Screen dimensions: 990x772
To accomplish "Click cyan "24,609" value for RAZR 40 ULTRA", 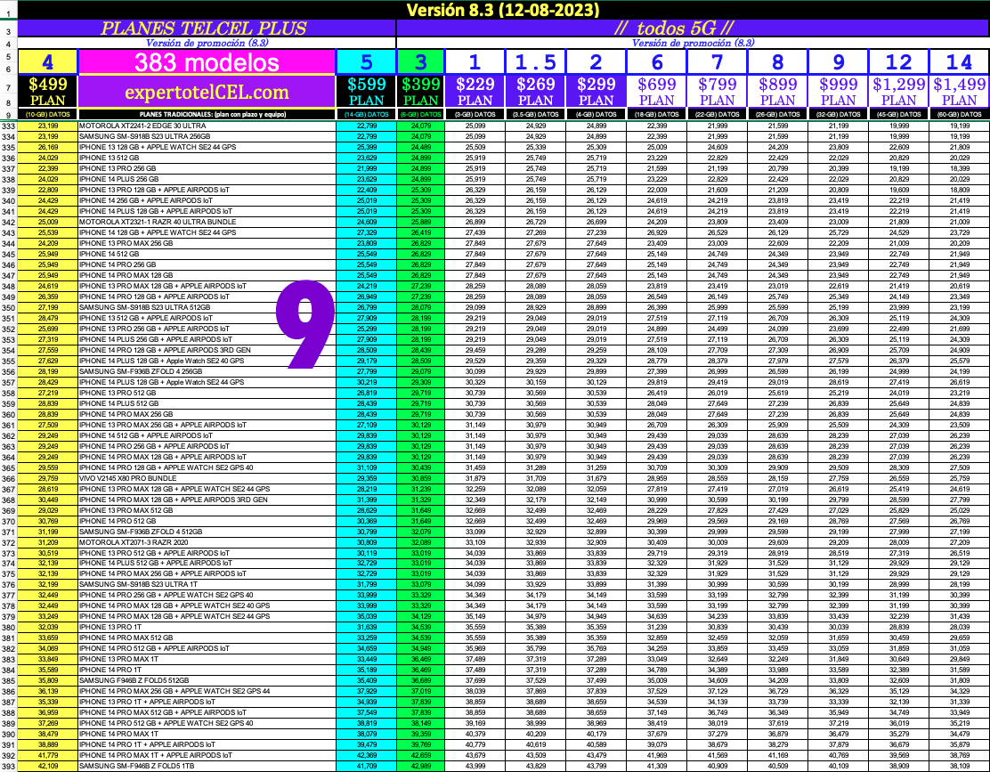I will pos(366,223).
